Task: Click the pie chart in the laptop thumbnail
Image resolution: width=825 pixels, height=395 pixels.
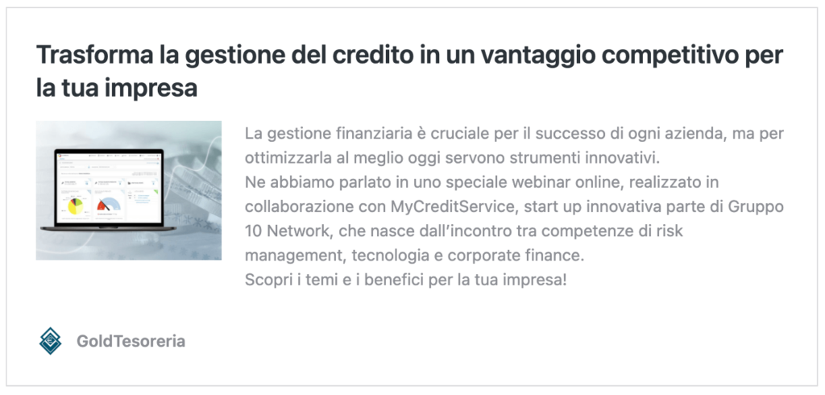Action: click(77, 207)
